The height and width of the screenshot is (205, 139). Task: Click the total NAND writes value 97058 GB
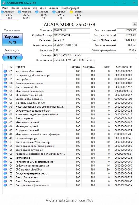tap(127, 40)
